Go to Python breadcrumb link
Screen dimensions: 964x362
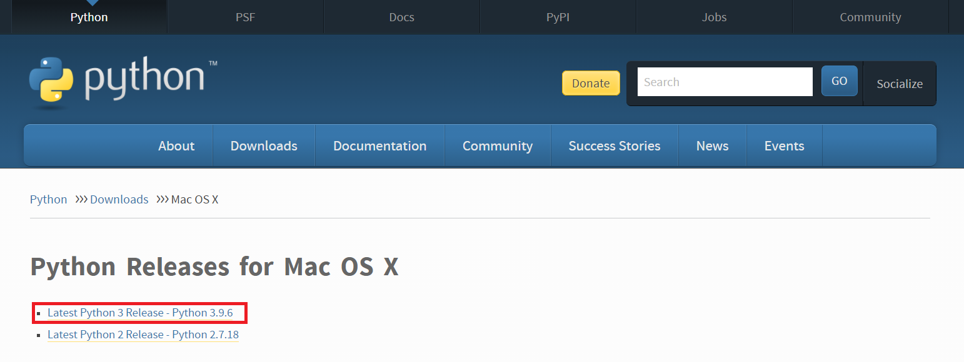(x=49, y=200)
